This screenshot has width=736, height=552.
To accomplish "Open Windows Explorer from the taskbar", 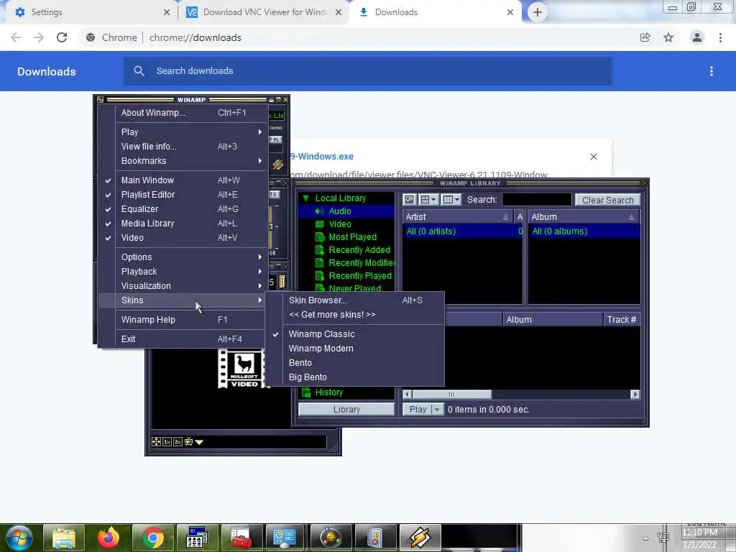I will 64,538.
